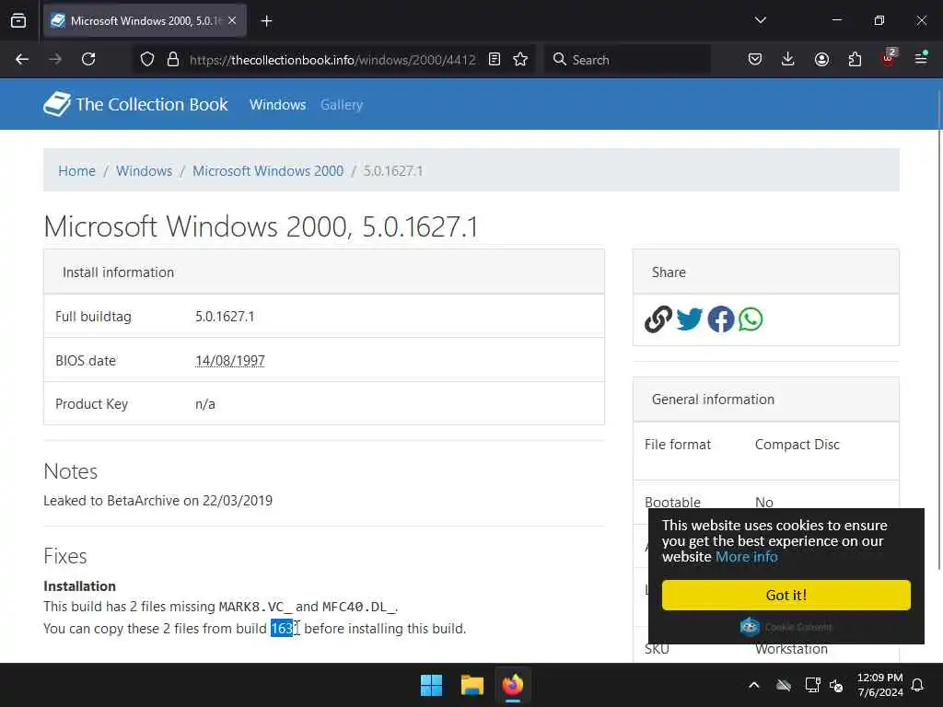943x707 pixels.
Task: Open a new tab with plus button
Action: (x=266, y=21)
